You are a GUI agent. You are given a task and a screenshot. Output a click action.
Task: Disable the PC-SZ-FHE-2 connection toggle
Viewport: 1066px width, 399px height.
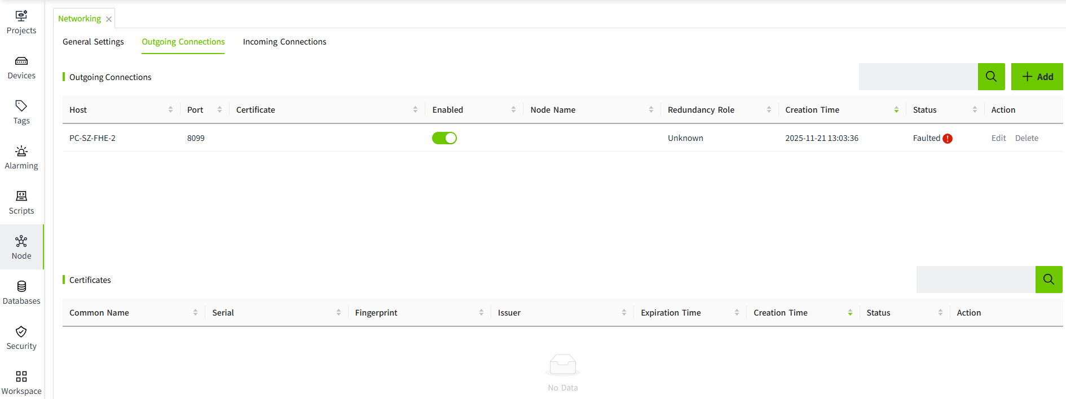[x=444, y=138]
